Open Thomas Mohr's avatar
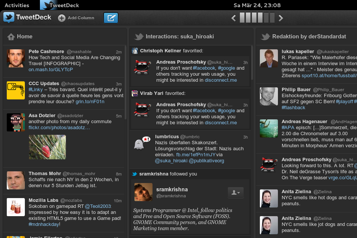The height and width of the screenshot is (238, 357). click(16, 180)
